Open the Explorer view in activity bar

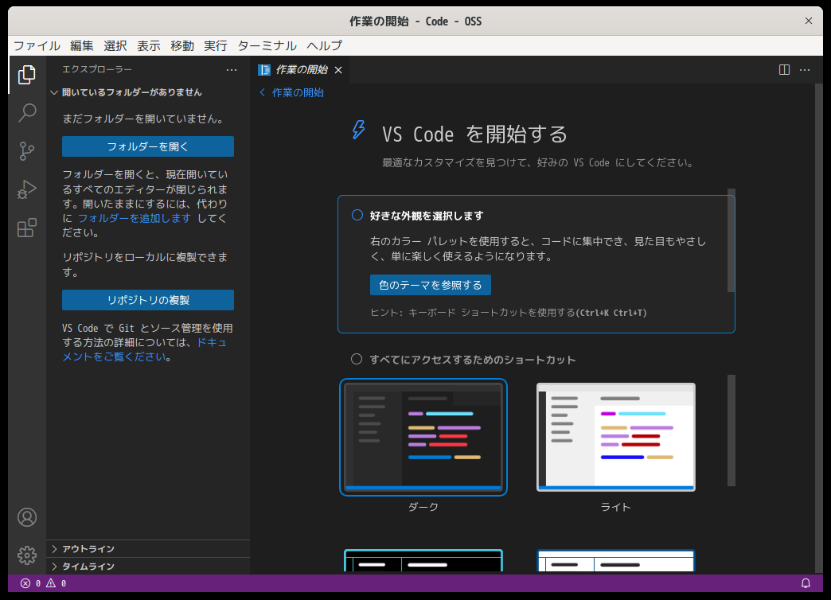tap(27, 75)
